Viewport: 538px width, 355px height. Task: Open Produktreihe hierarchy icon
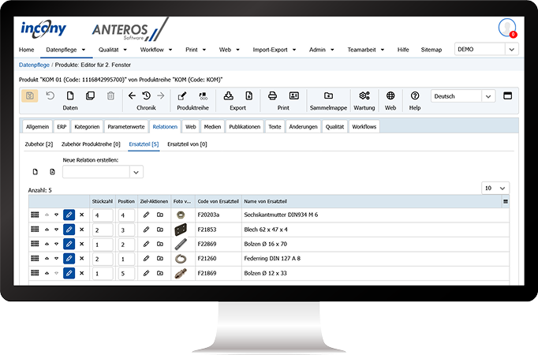(x=203, y=96)
